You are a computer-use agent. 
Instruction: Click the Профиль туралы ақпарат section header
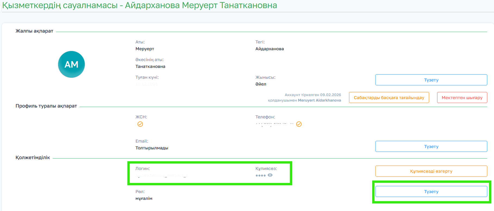pos(46,106)
